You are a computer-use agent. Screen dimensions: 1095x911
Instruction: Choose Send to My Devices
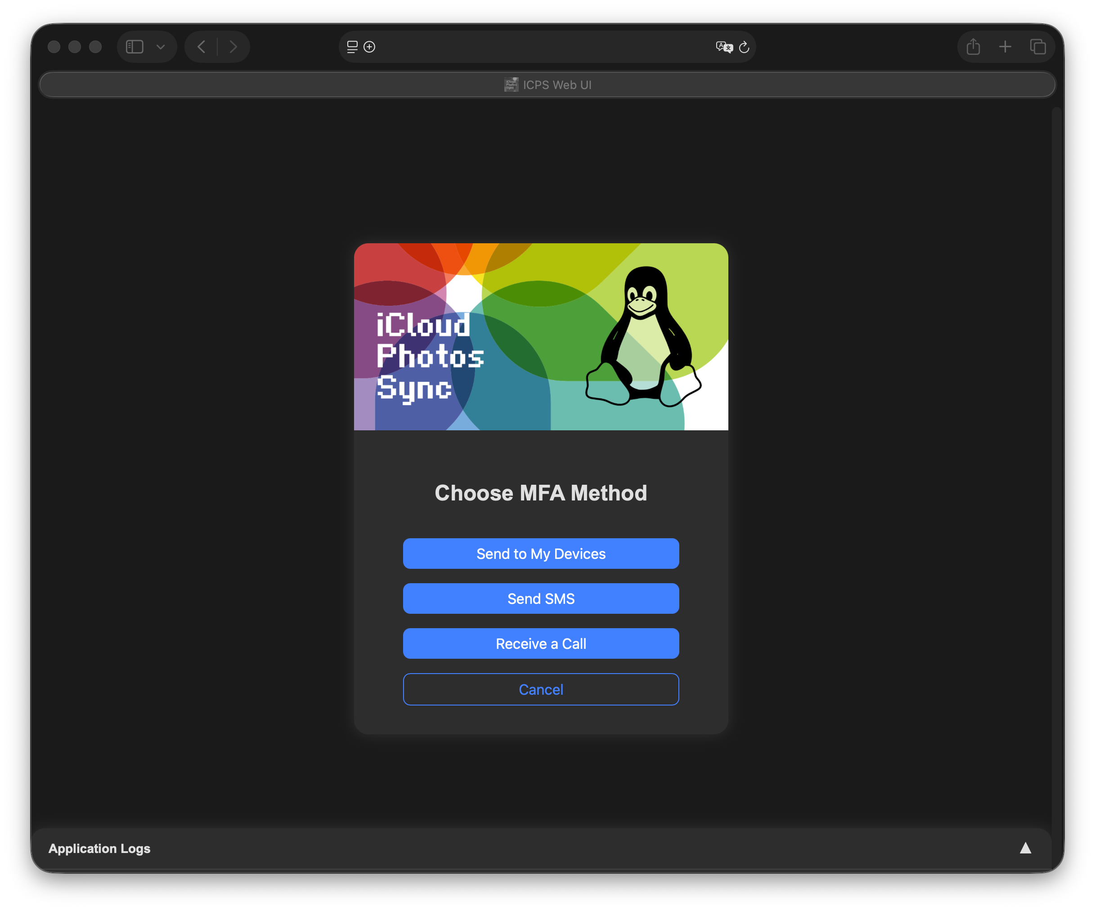(x=541, y=554)
